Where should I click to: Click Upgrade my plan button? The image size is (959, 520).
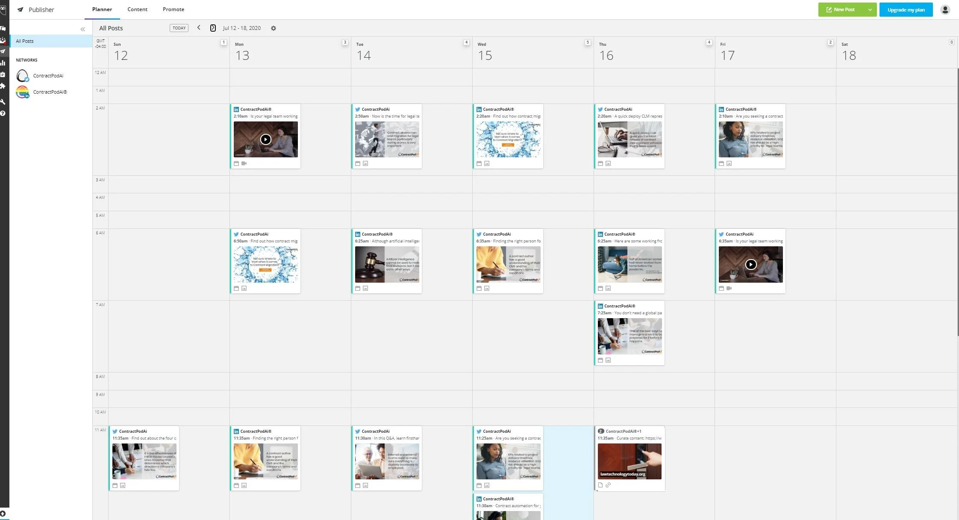(906, 9)
